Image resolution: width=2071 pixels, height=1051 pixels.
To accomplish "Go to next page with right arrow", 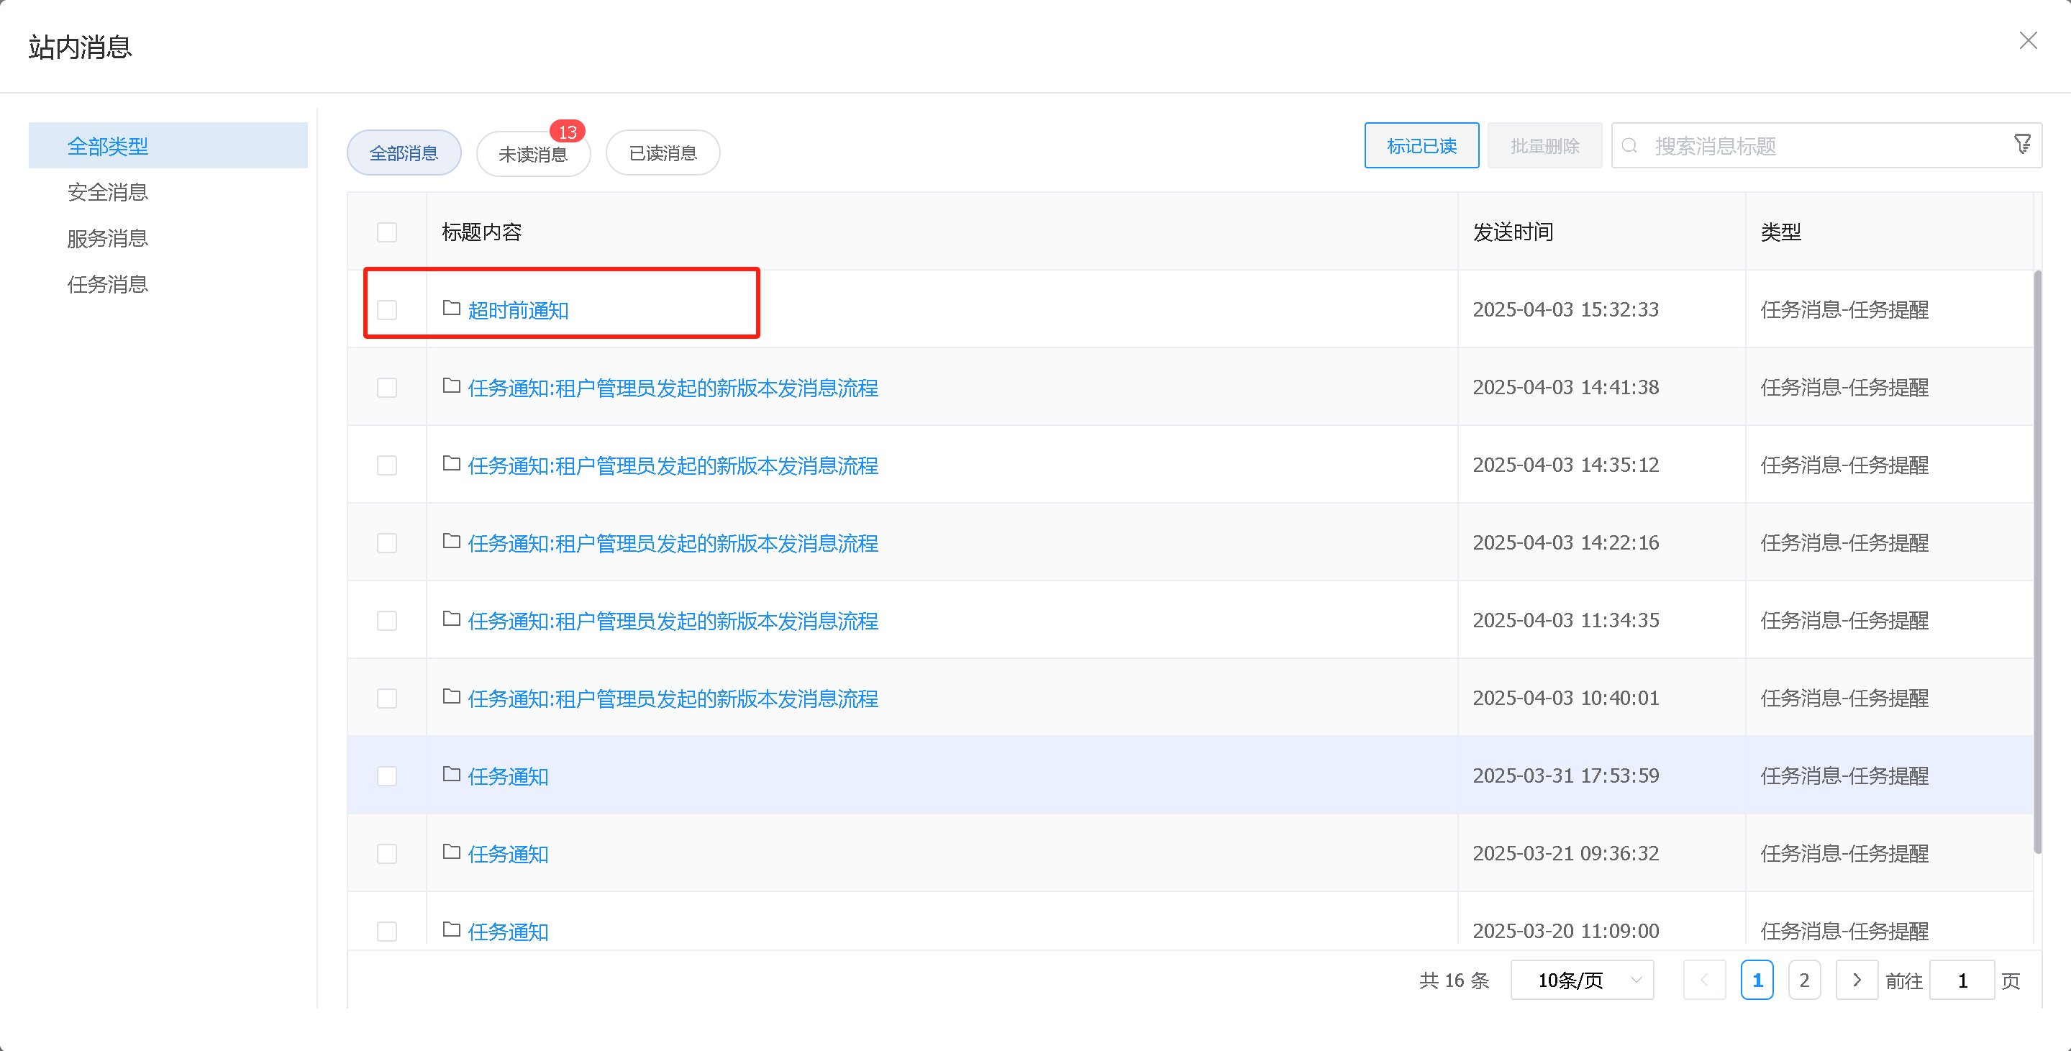I will pos(1855,980).
